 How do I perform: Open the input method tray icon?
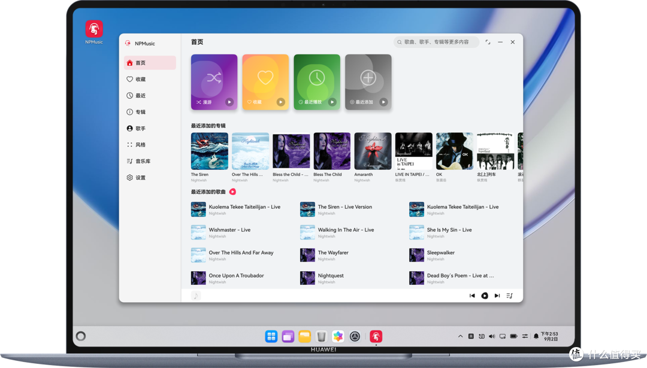471,336
